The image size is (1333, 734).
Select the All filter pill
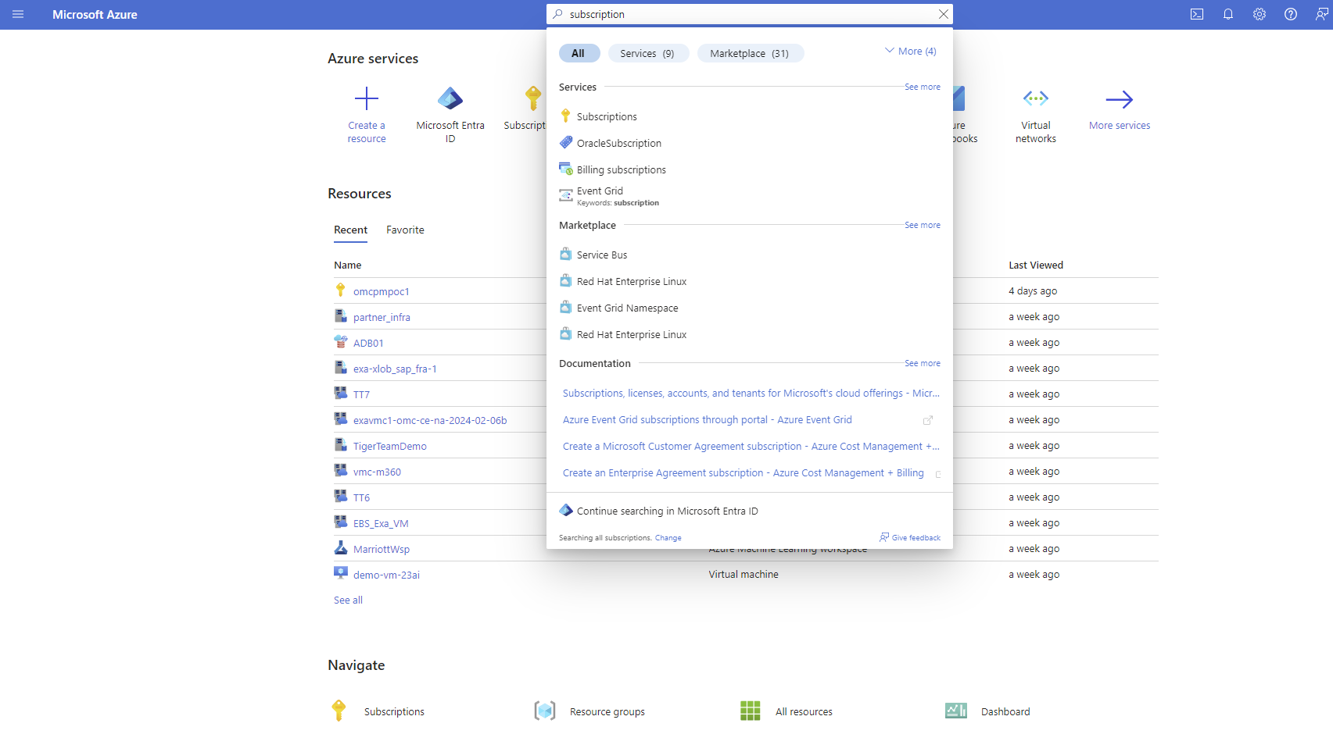[x=579, y=53]
